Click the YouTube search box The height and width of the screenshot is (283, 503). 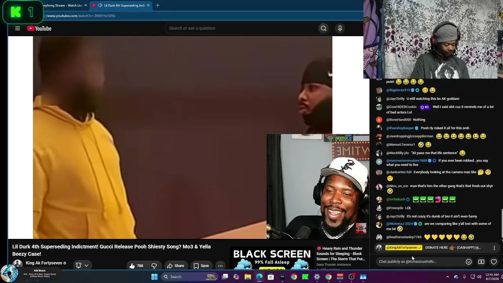241,28
